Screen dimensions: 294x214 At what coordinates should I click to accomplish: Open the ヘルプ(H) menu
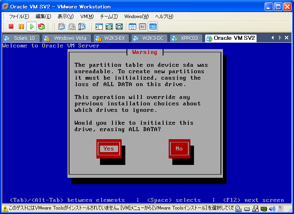[164, 16]
